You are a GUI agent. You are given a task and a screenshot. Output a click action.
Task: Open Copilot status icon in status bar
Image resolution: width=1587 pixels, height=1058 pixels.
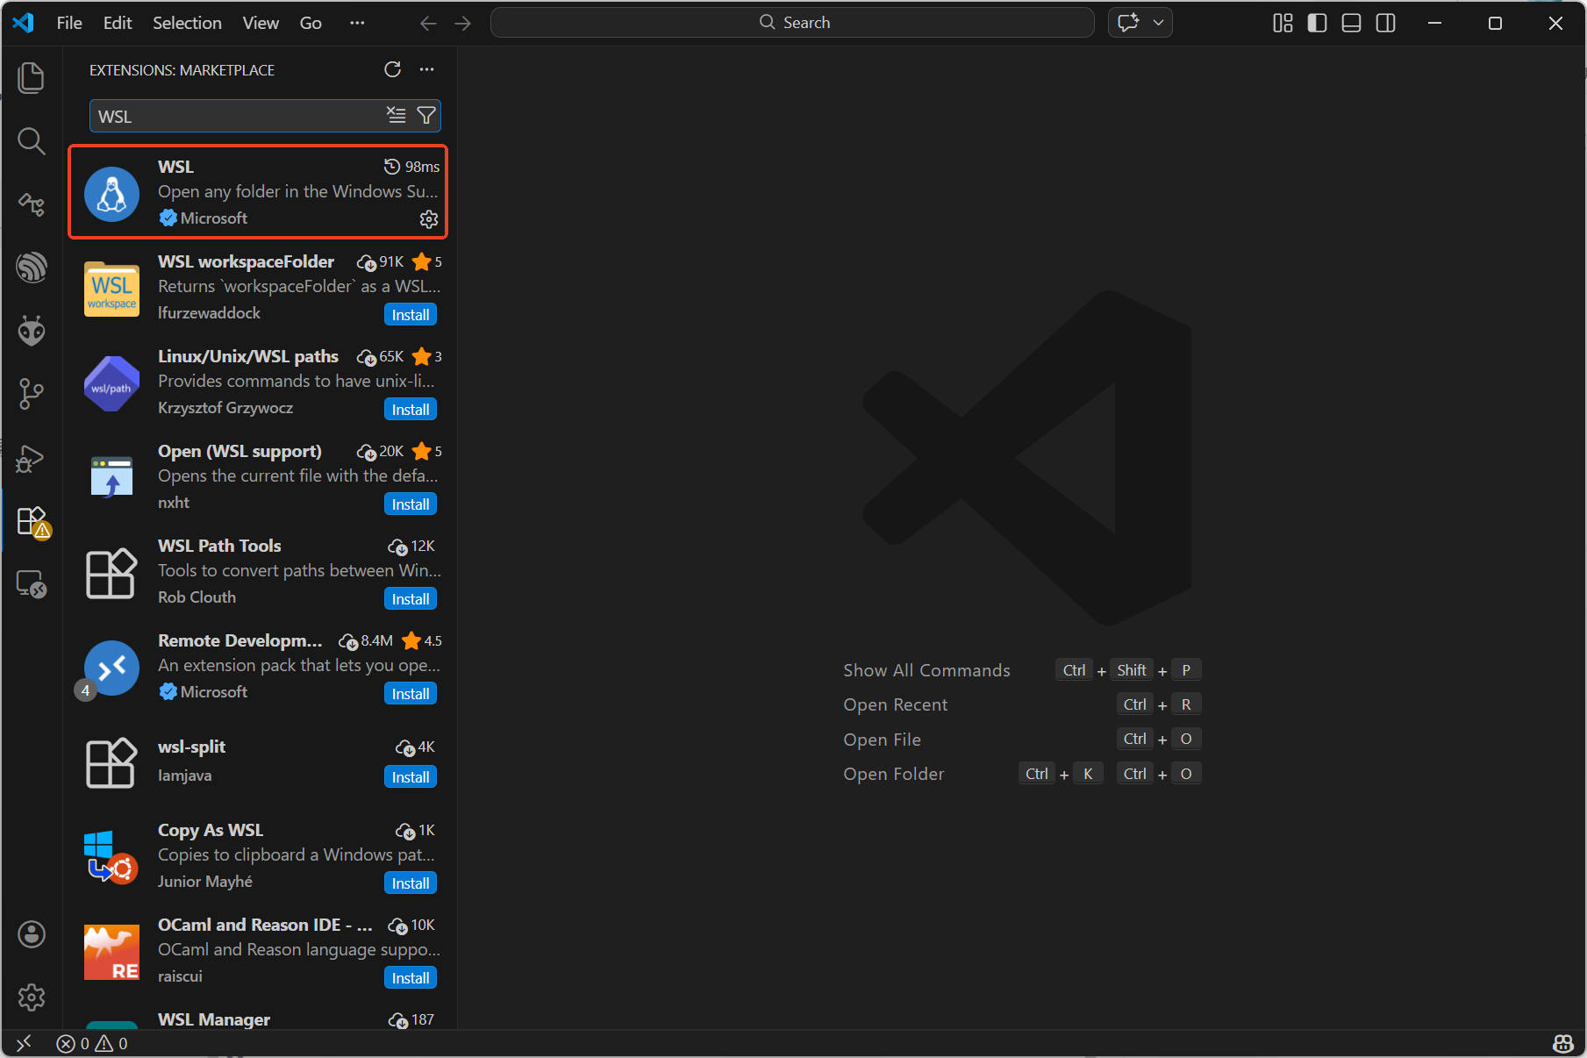click(1563, 1043)
